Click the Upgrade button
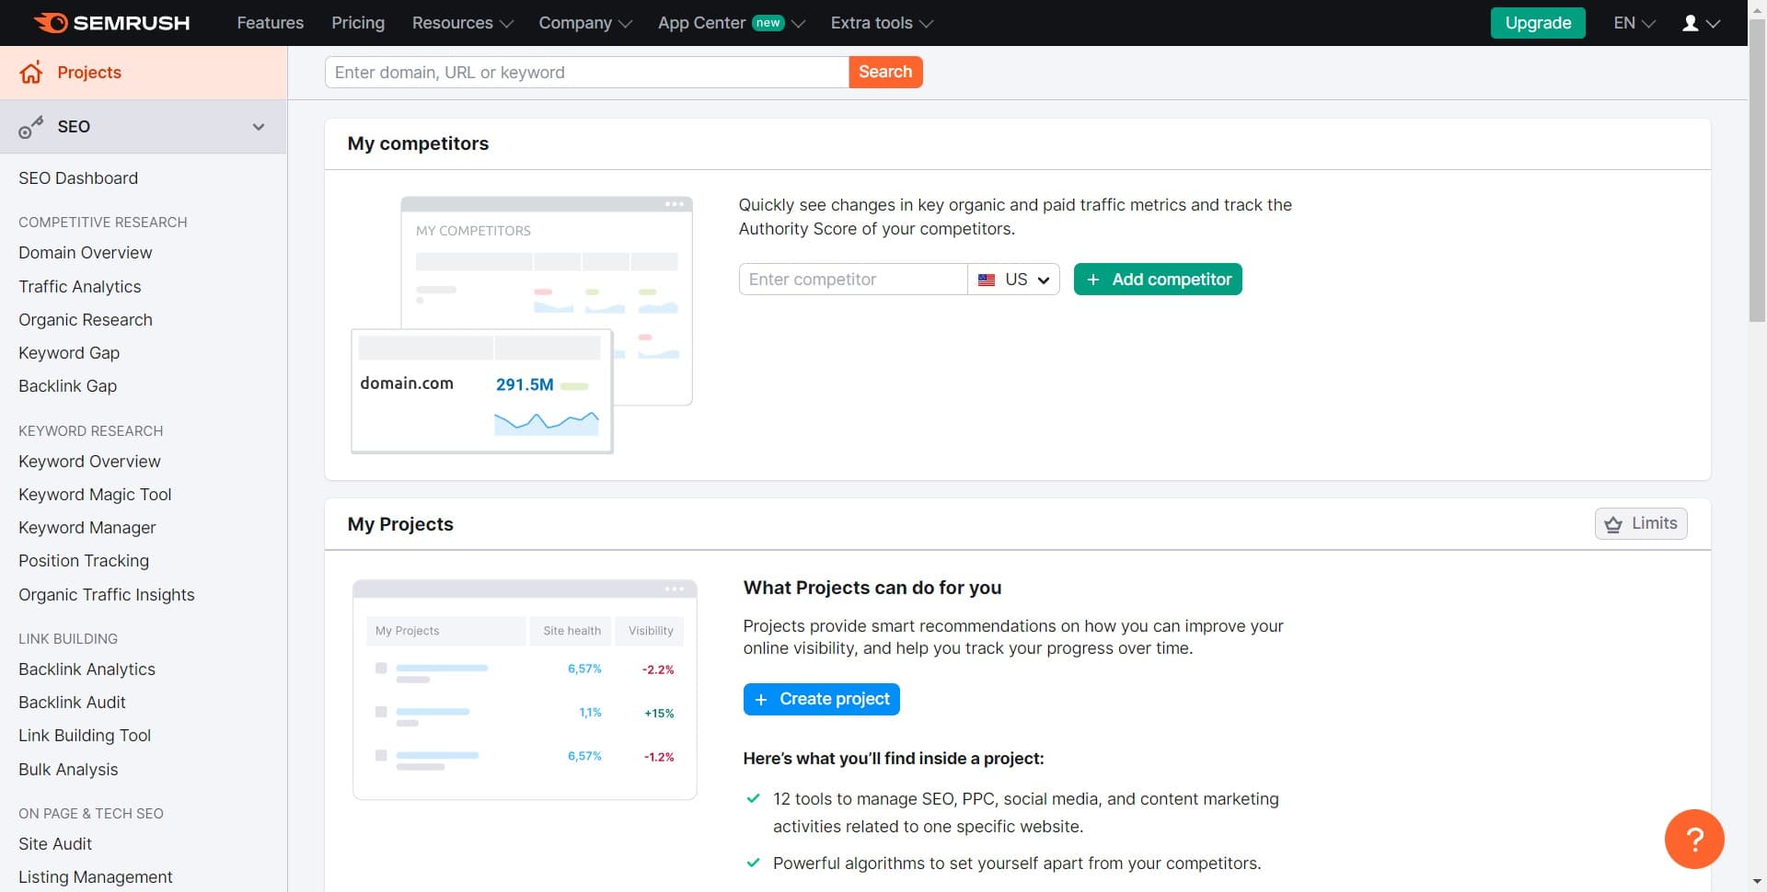1767x892 pixels. [x=1538, y=23]
